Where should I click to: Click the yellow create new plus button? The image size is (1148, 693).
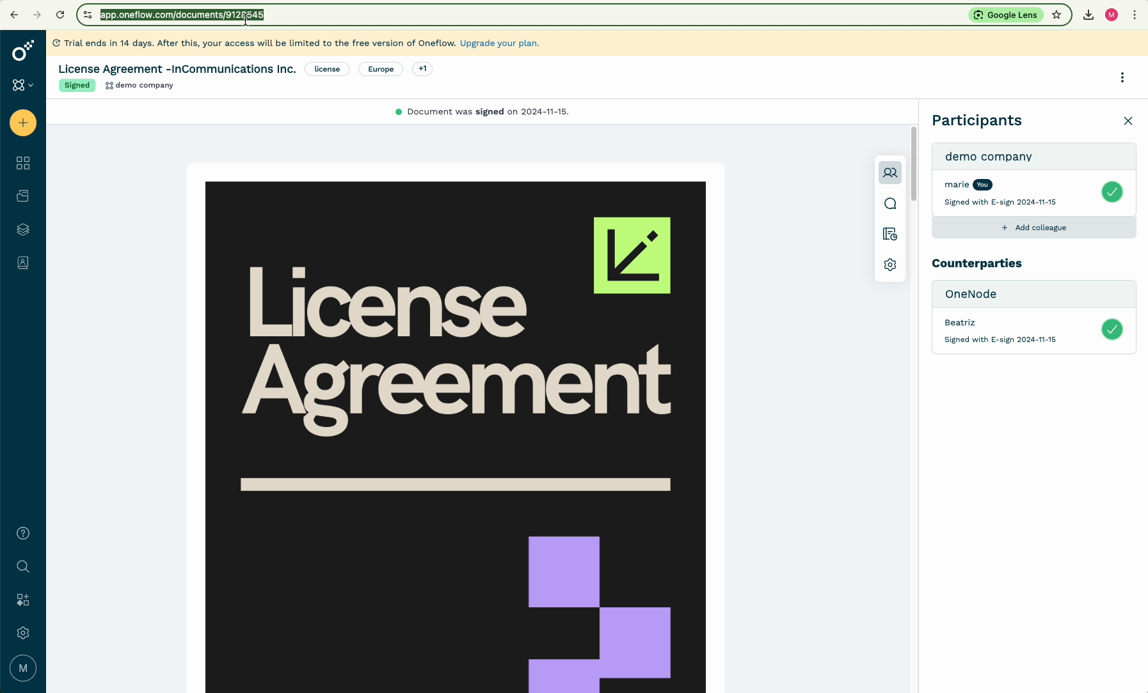pyautogui.click(x=23, y=123)
